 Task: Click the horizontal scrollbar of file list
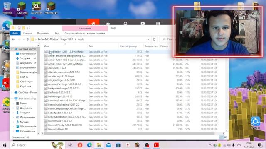(129, 133)
